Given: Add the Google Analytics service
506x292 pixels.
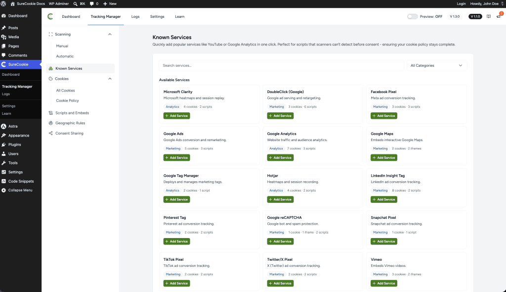Looking at the screenshot, I should pyautogui.click(x=281, y=158).
